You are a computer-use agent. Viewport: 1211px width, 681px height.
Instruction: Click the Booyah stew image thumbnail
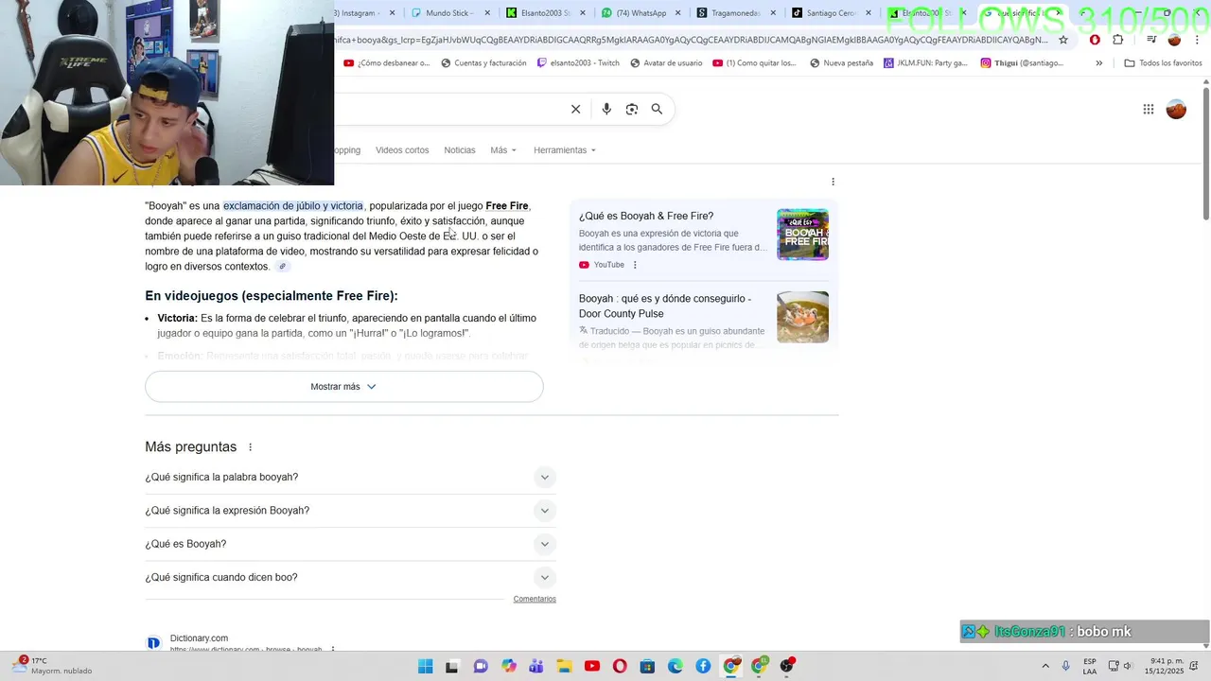click(x=802, y=317)
